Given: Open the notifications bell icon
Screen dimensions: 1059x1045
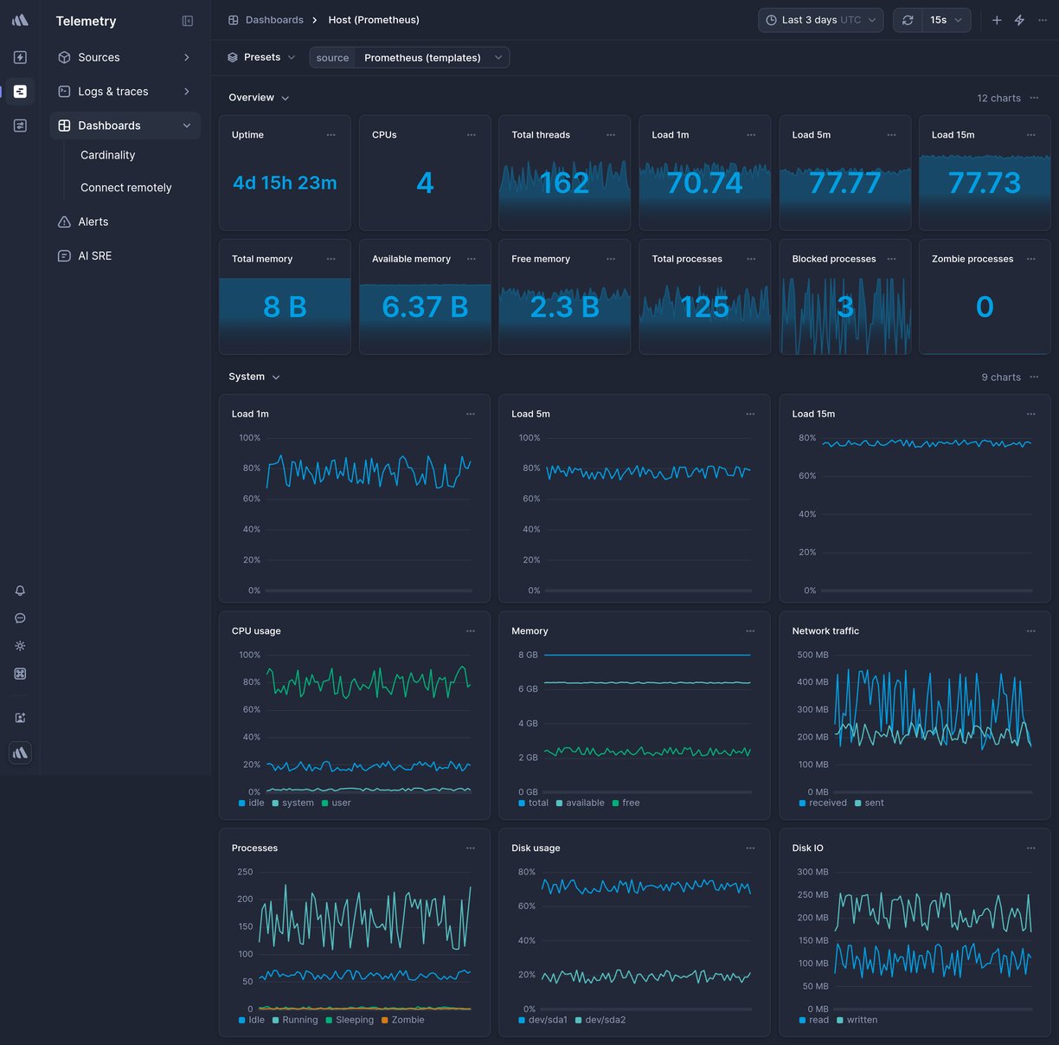Looking at the screenshot, I should point(19,590).
